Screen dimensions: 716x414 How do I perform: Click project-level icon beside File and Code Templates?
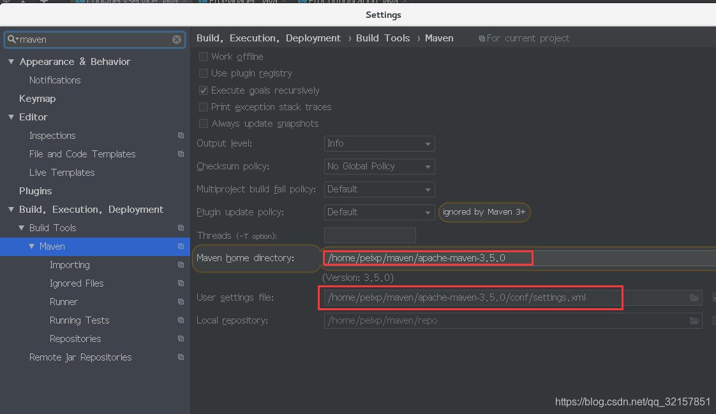(x=181, y=154)
